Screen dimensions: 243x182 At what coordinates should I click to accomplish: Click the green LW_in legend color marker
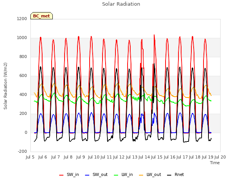coord(116,175)
